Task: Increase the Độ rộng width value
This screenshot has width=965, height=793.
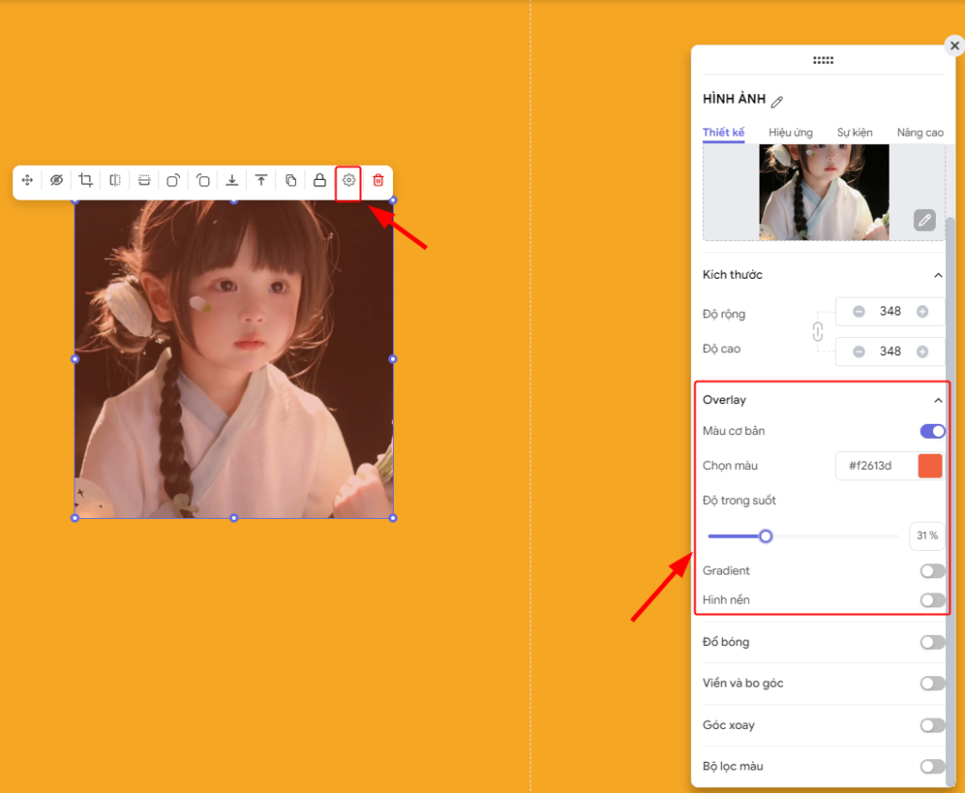Action: point(922,312)
